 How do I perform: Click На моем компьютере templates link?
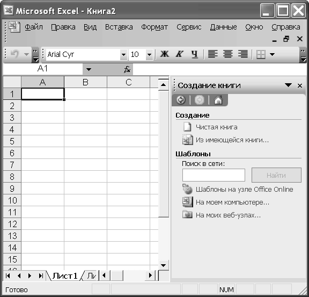pos(232,202)
